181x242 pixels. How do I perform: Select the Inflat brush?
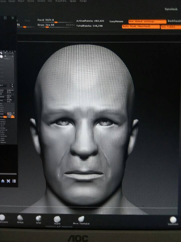coord(38,220)
